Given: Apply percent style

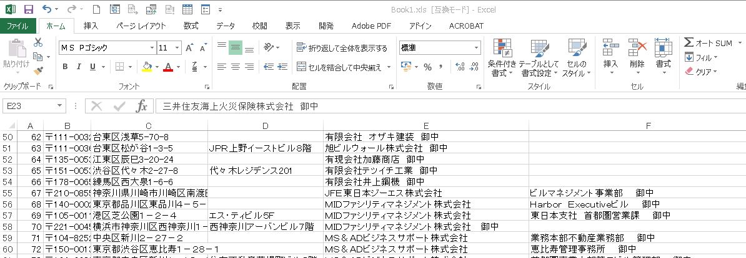Looking at the screenshot, I should tap(427, 67).
